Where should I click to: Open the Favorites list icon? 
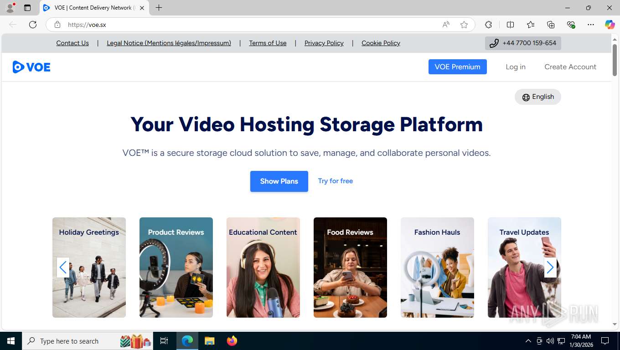531,25
